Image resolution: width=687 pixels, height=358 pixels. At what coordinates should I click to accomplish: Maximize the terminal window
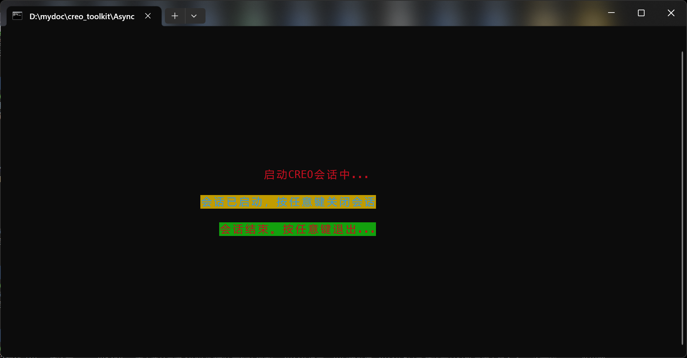click(641, 13)
